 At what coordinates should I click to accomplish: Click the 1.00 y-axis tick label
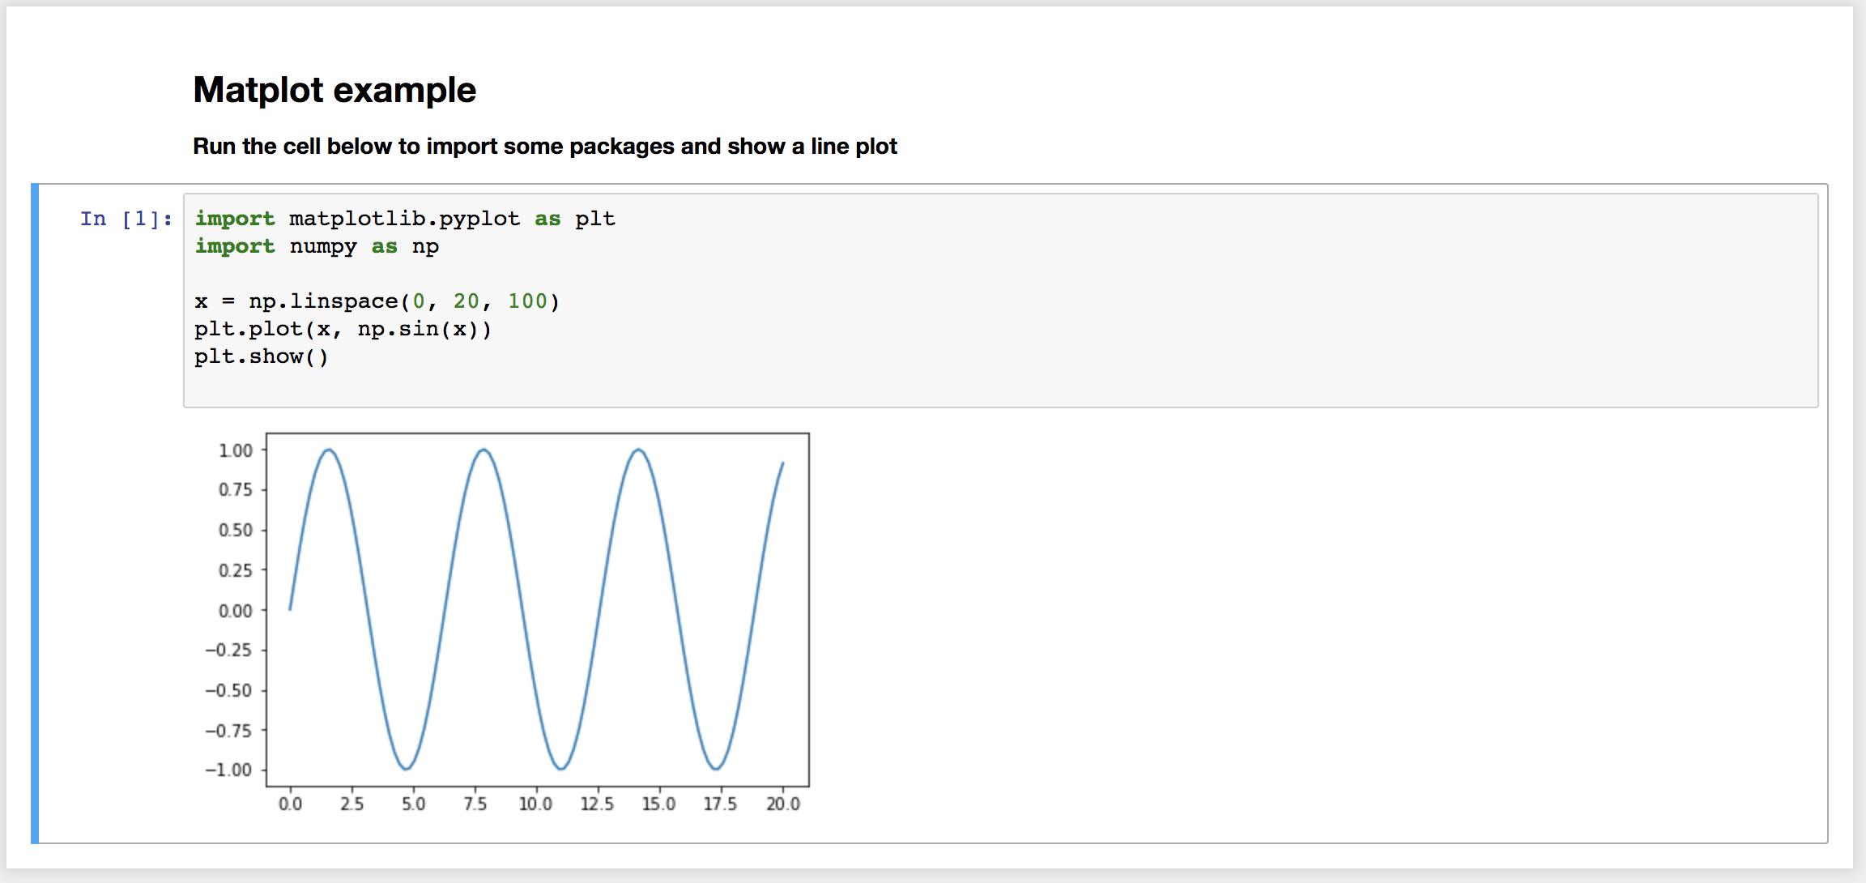tap(236, 450)
